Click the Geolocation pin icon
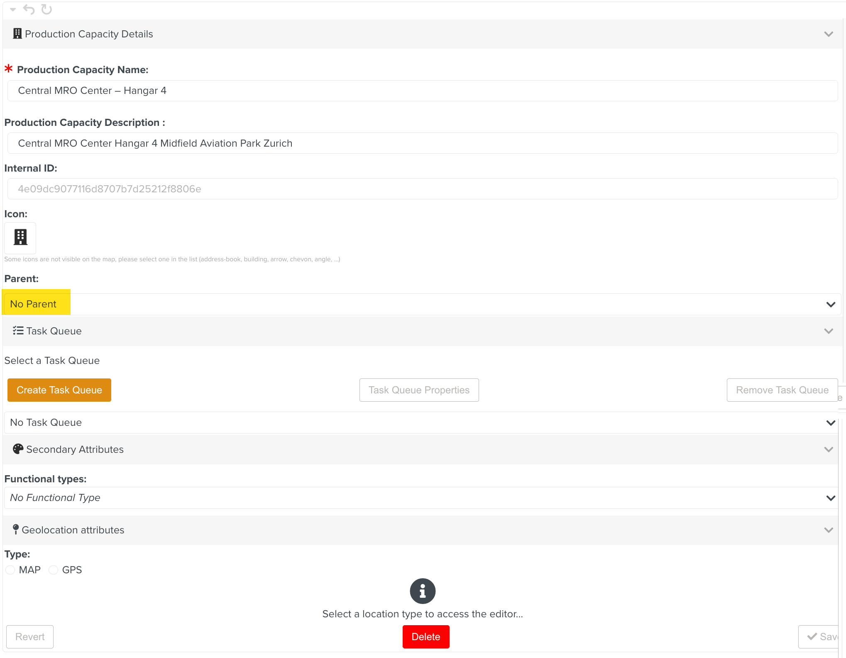Image resolution: width=846 pixels, height=658 pixels. [x=16, y=529]
